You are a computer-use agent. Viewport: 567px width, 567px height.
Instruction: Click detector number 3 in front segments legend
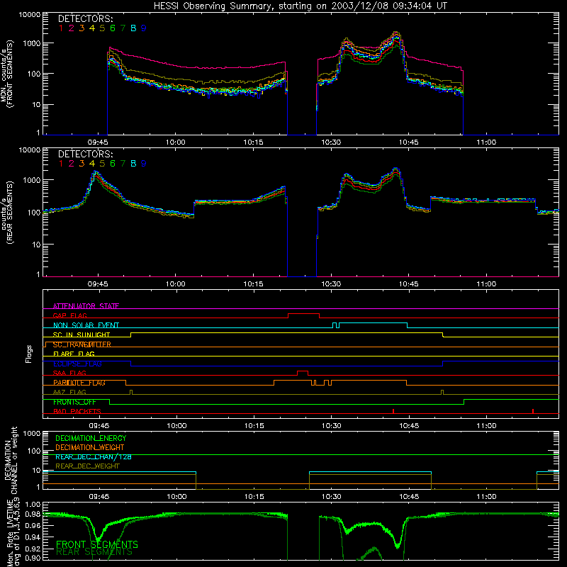click(82, 28)
